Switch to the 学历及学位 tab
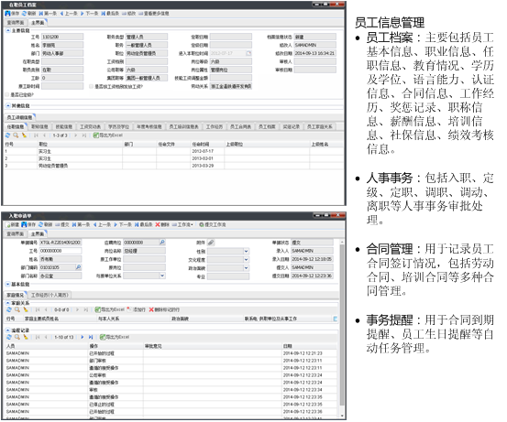Viewport: 507px width, 422px height. 118,126
